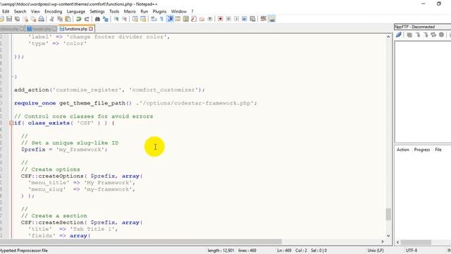Click the Save All icon
This screenshot has width=451, height=254.
point(17,19)
